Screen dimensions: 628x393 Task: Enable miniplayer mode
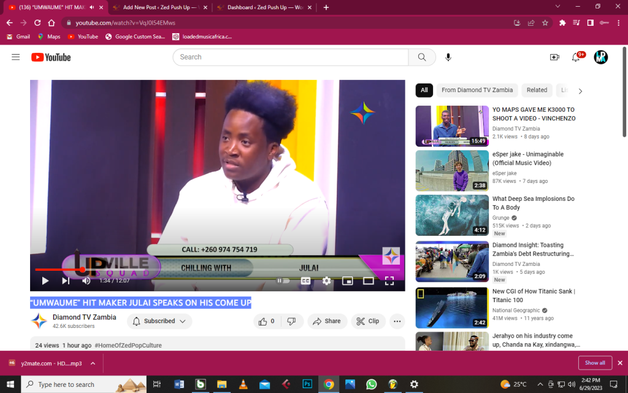tap(348, 281)
